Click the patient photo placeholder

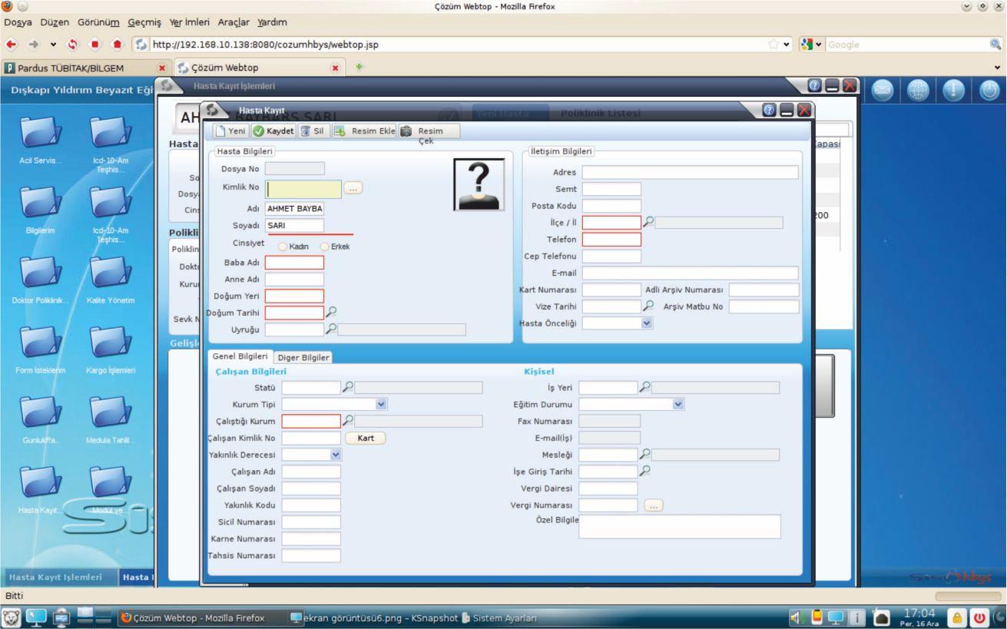coord(479,185)
